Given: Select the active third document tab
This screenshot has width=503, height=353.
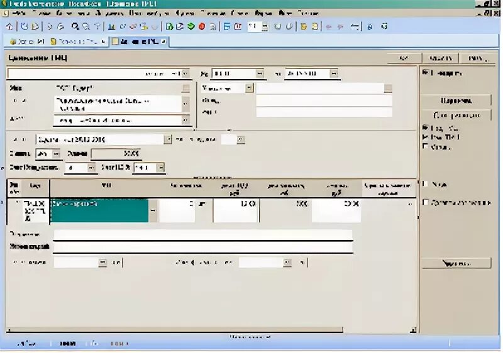Looking at the screenshot, I should coord(139,41).
